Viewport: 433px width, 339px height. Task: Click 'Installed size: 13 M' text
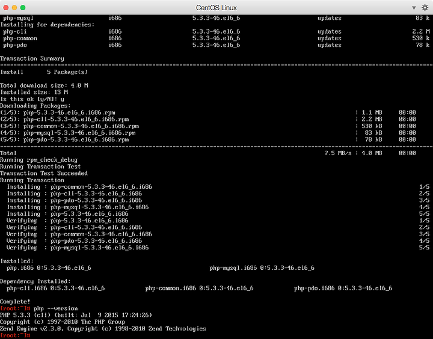click(34, 92)
